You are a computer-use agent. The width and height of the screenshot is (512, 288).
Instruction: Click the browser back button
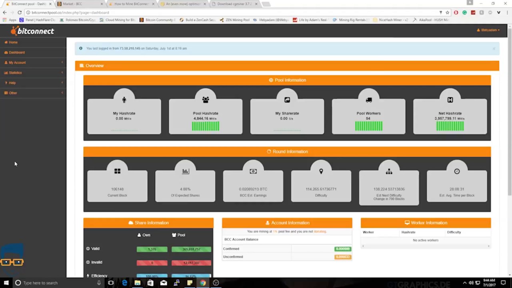click(4, 12)
